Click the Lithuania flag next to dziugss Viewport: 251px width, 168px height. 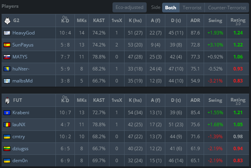[7, 149]
